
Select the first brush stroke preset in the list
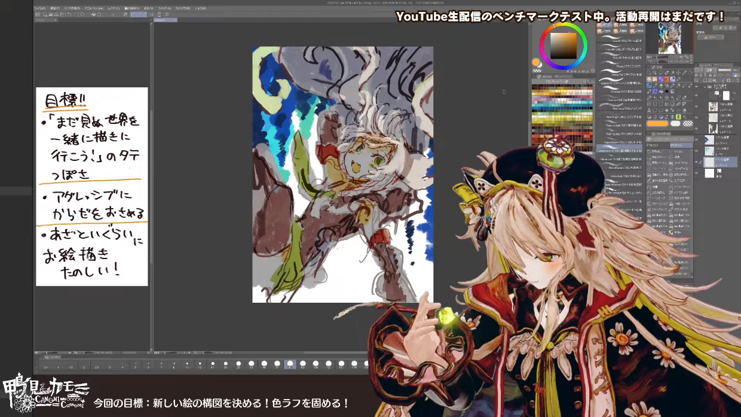pyautogui.click(x=620, y=38)
